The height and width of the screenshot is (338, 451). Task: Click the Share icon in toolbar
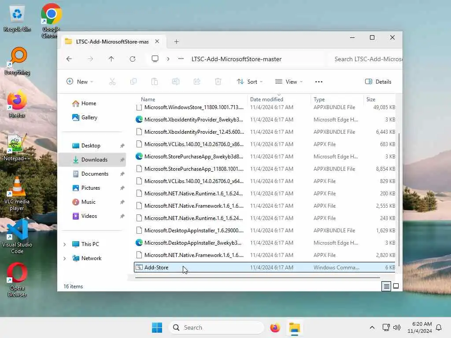click(x=197, y=81)
